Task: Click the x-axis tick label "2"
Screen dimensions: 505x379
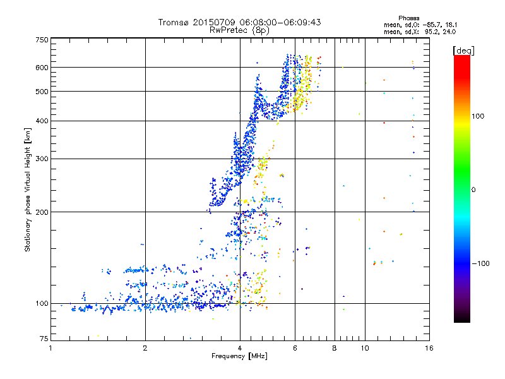Action: (x=145, y=348)
